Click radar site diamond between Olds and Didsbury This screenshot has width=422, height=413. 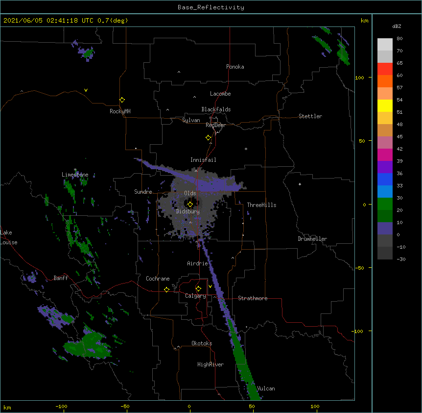coord(190,205)
